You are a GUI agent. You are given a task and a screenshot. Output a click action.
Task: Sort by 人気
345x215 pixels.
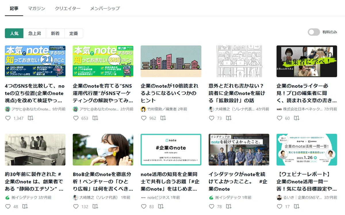[14, 33]
